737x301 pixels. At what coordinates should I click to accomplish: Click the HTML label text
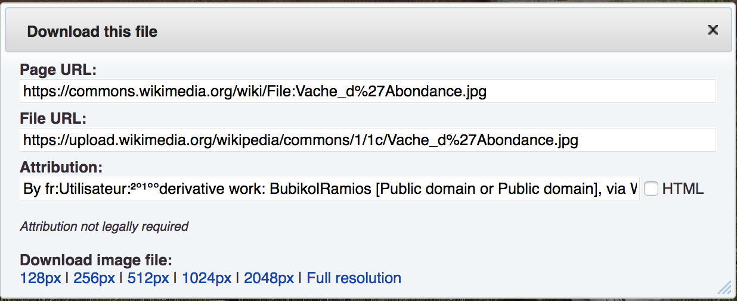click(683, 189)
